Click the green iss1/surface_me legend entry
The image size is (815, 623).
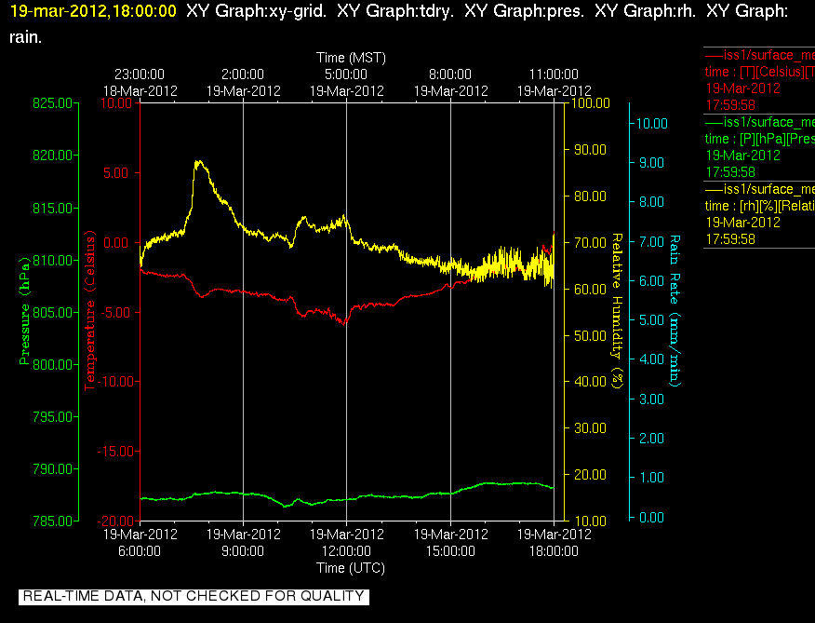[759, 122]
